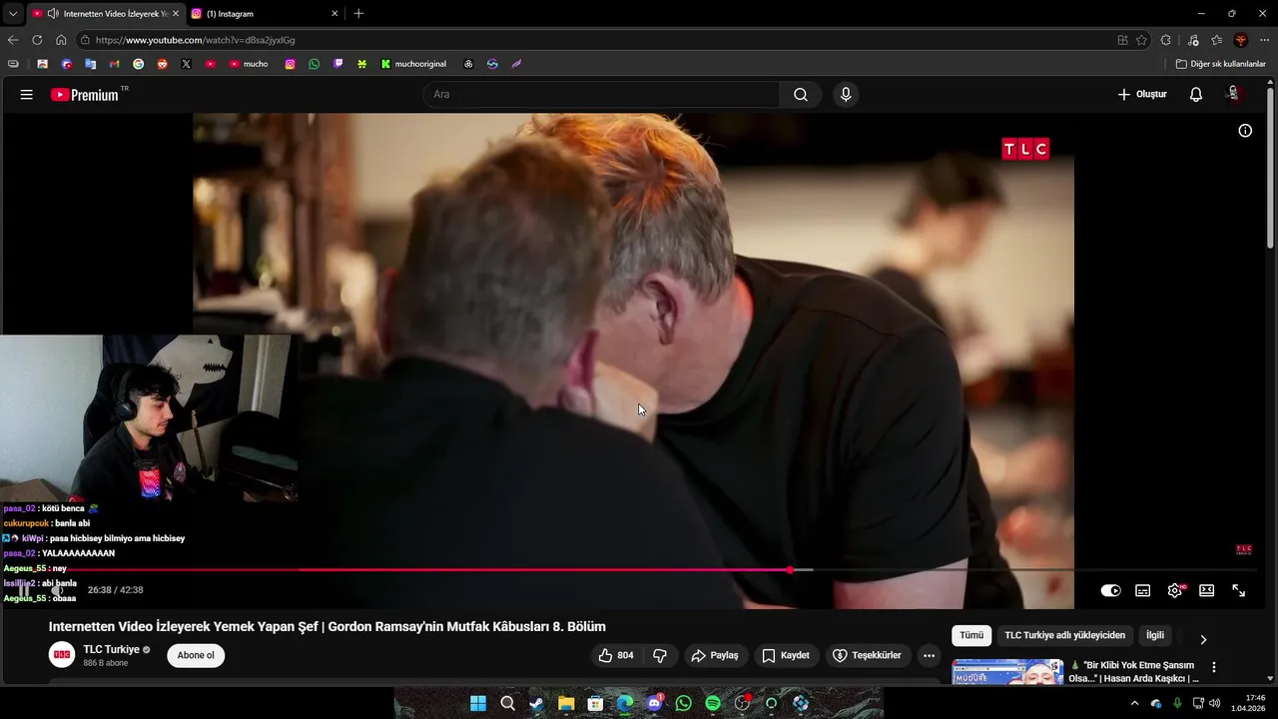Open the muchooriginal bookmark
This screenshot has height=719, width=1278.
click(413, 64)
